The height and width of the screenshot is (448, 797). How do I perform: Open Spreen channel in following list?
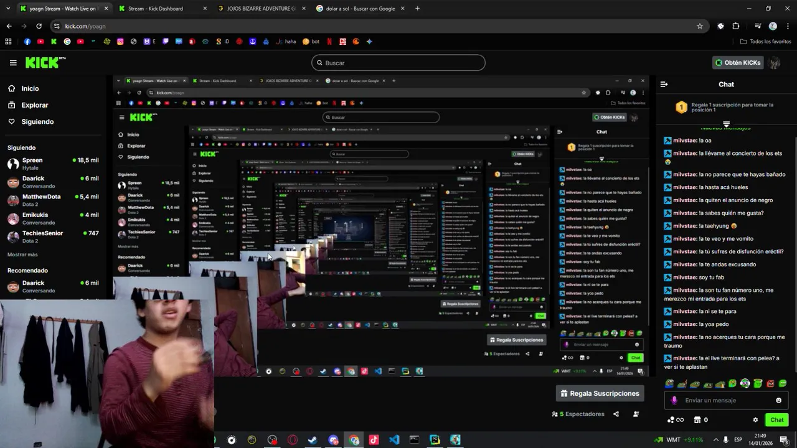coord(53,164)
